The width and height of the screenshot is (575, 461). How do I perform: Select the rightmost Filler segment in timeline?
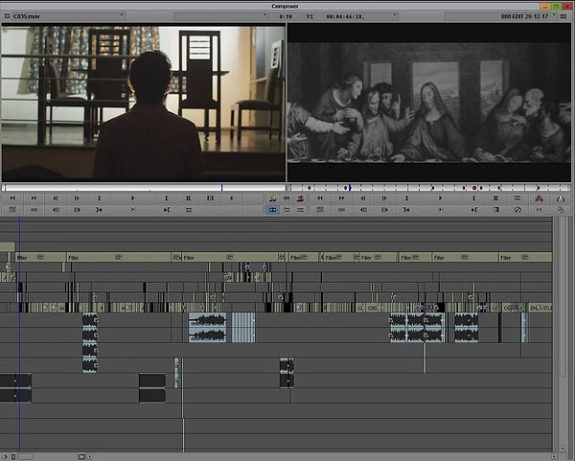[525, 258]
